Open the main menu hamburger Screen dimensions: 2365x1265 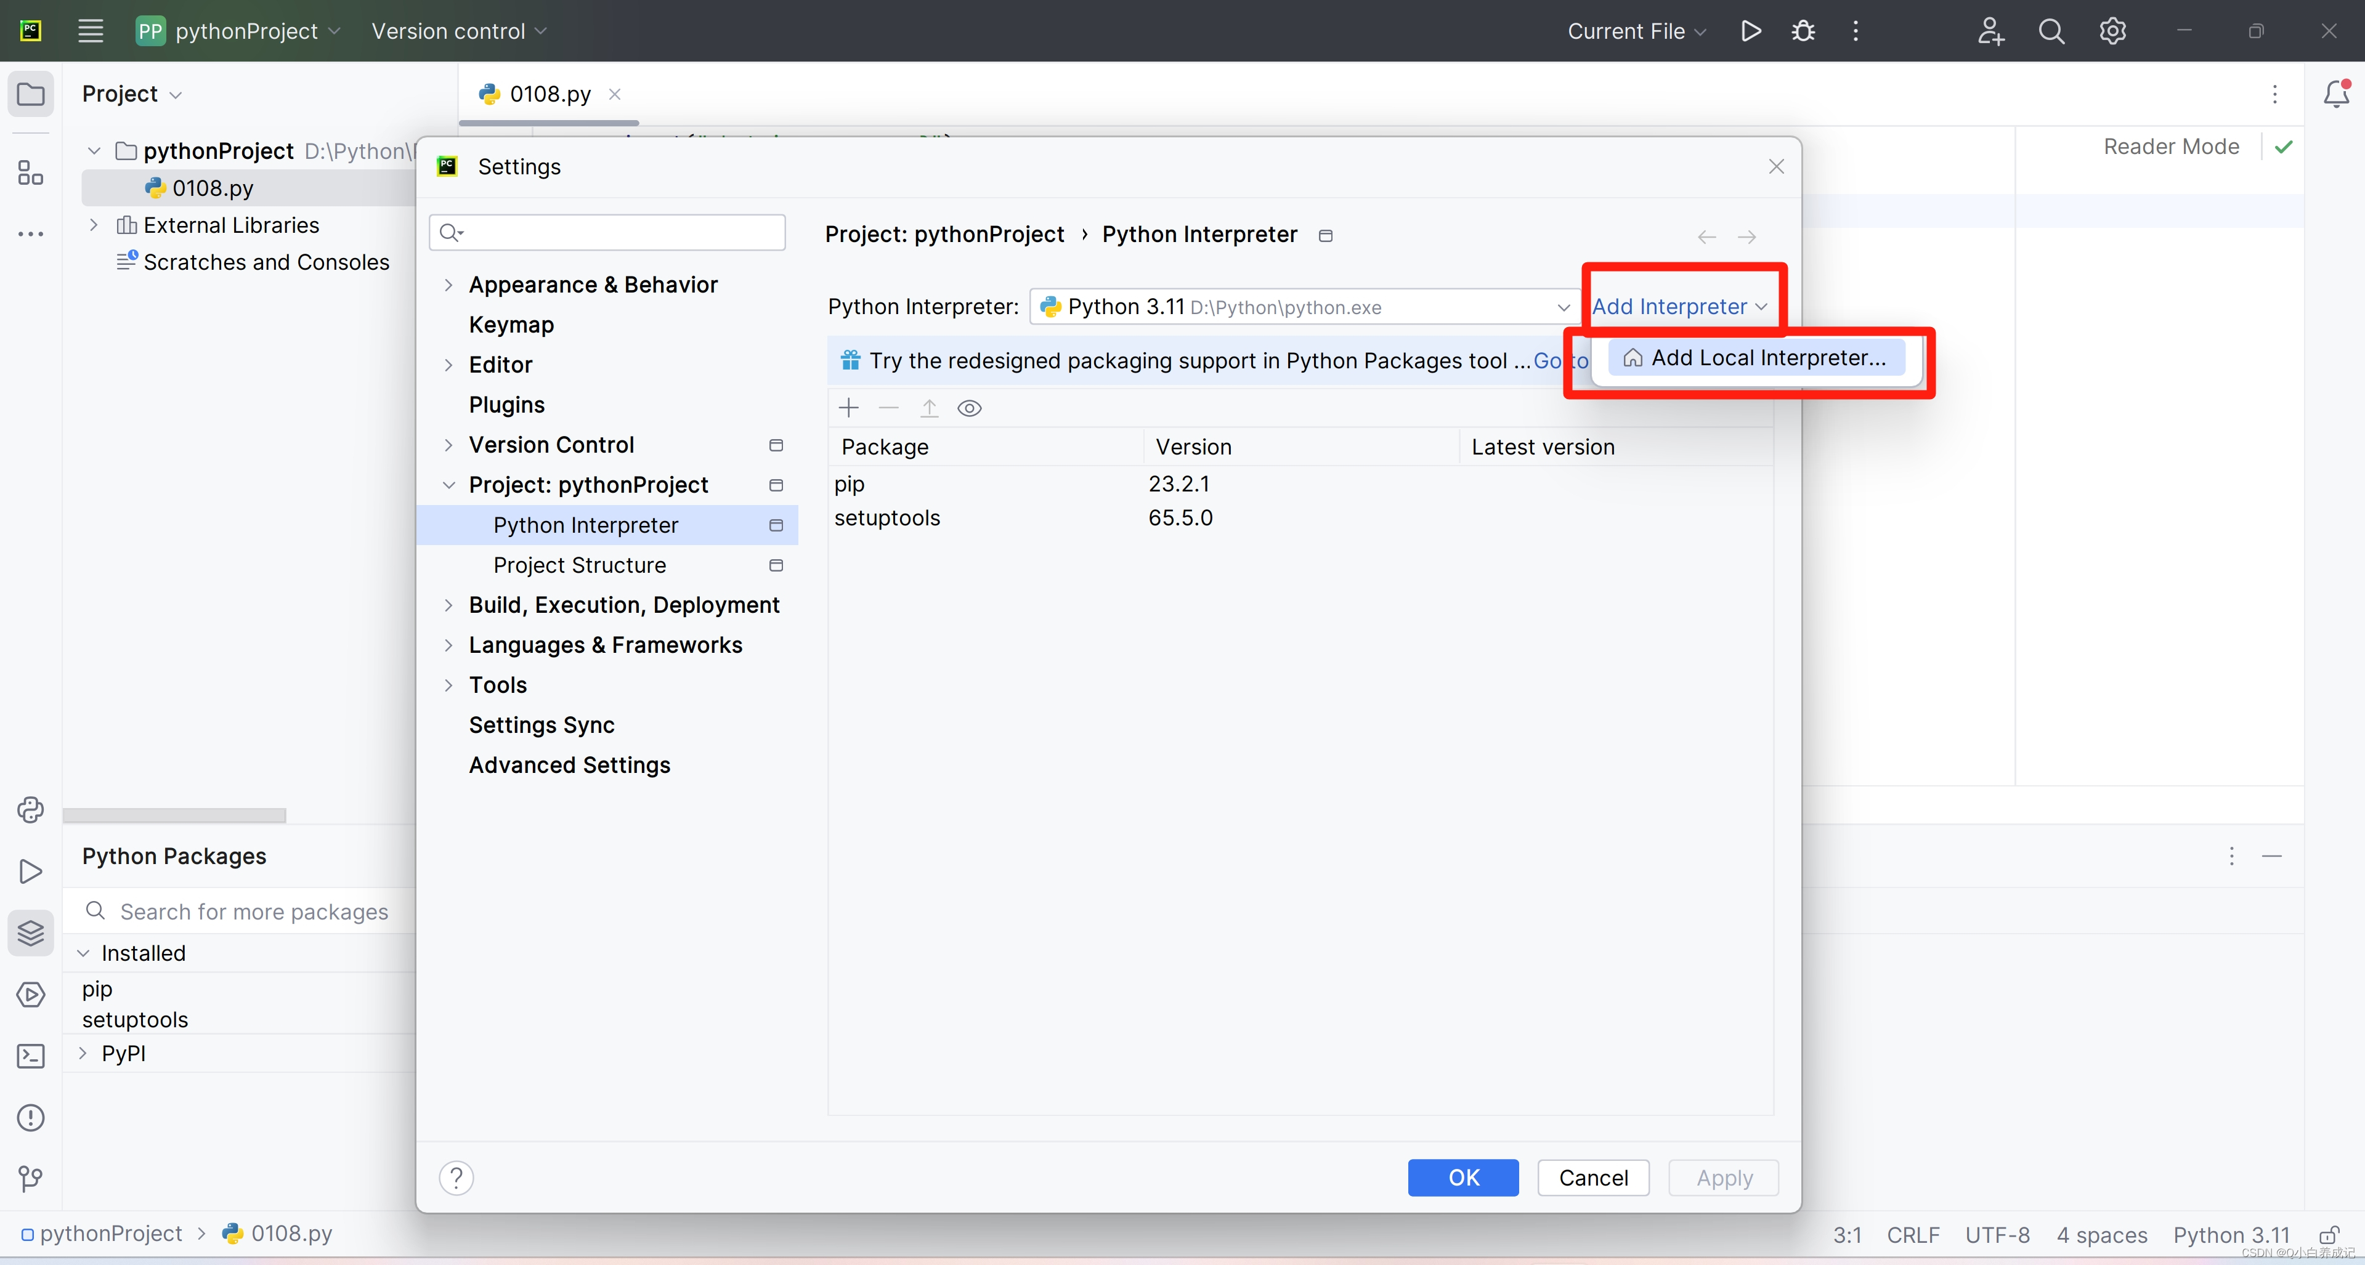click(x=90, y=30)
